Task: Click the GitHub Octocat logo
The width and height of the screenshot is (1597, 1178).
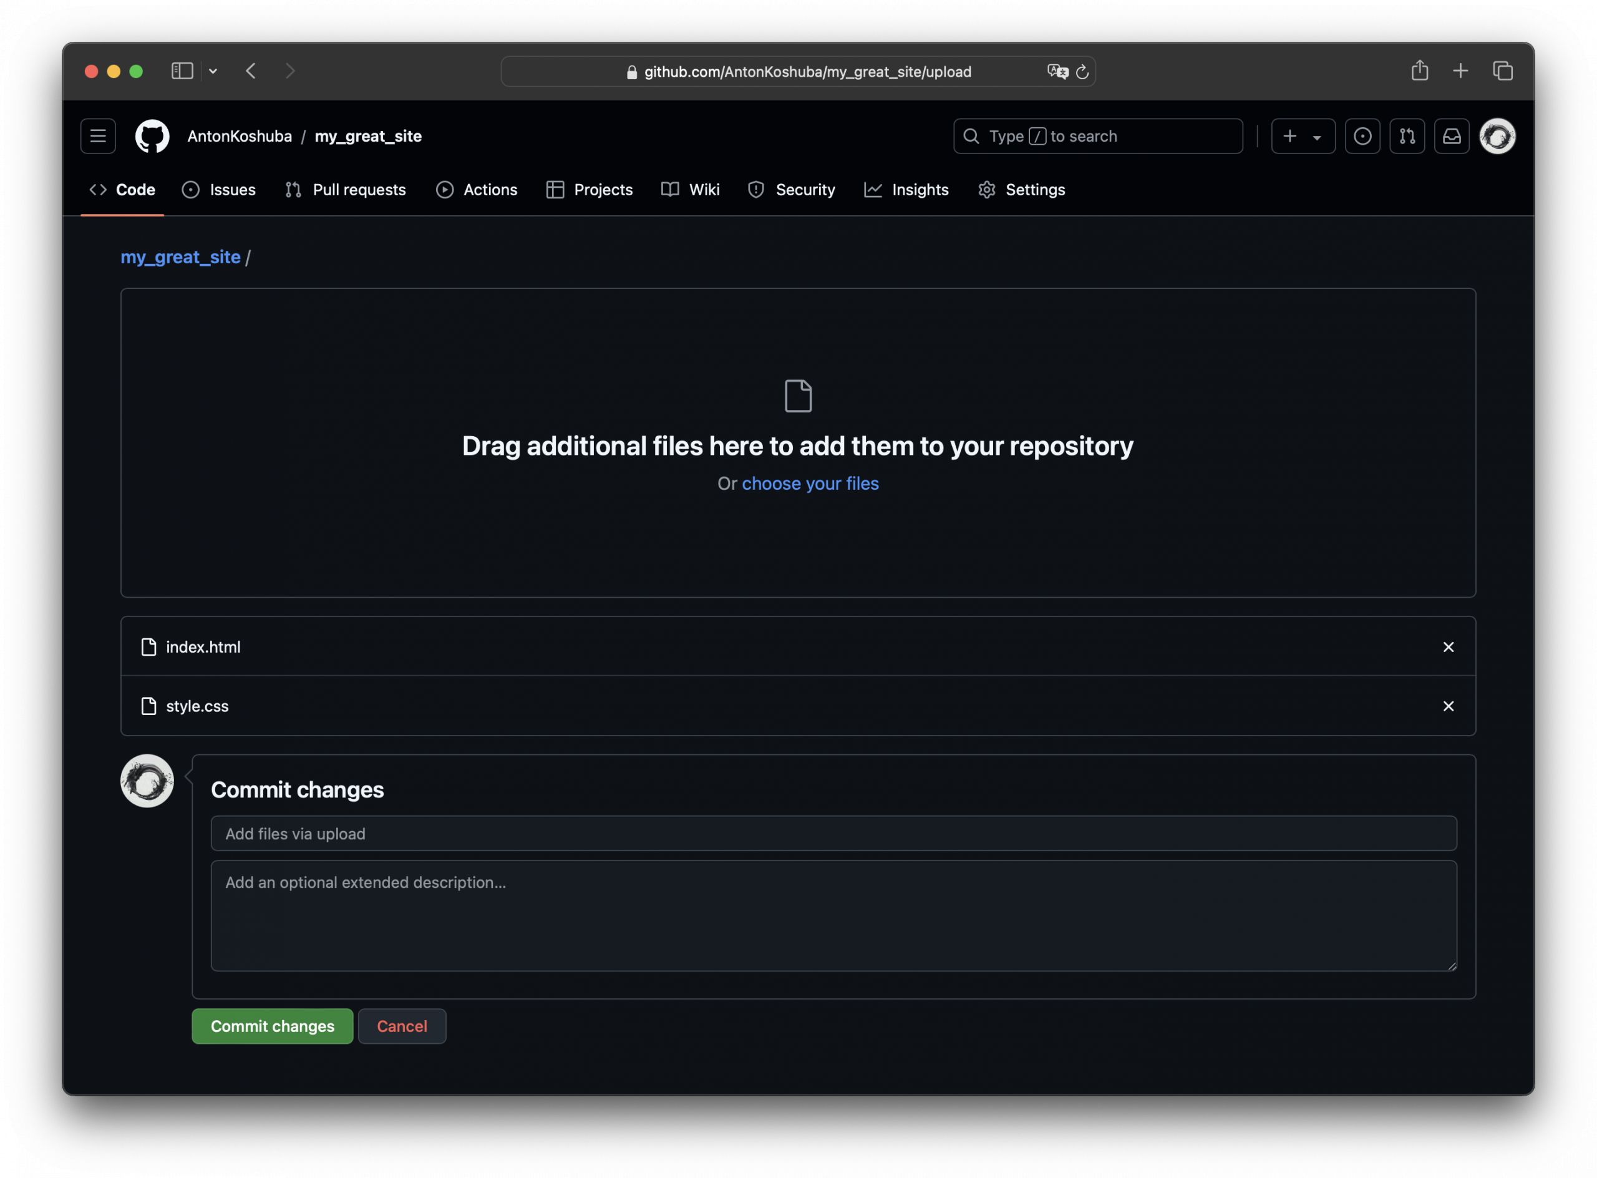Action: [152, 136]
